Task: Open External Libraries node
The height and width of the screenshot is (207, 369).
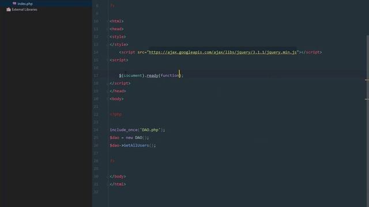Action: 24,9
